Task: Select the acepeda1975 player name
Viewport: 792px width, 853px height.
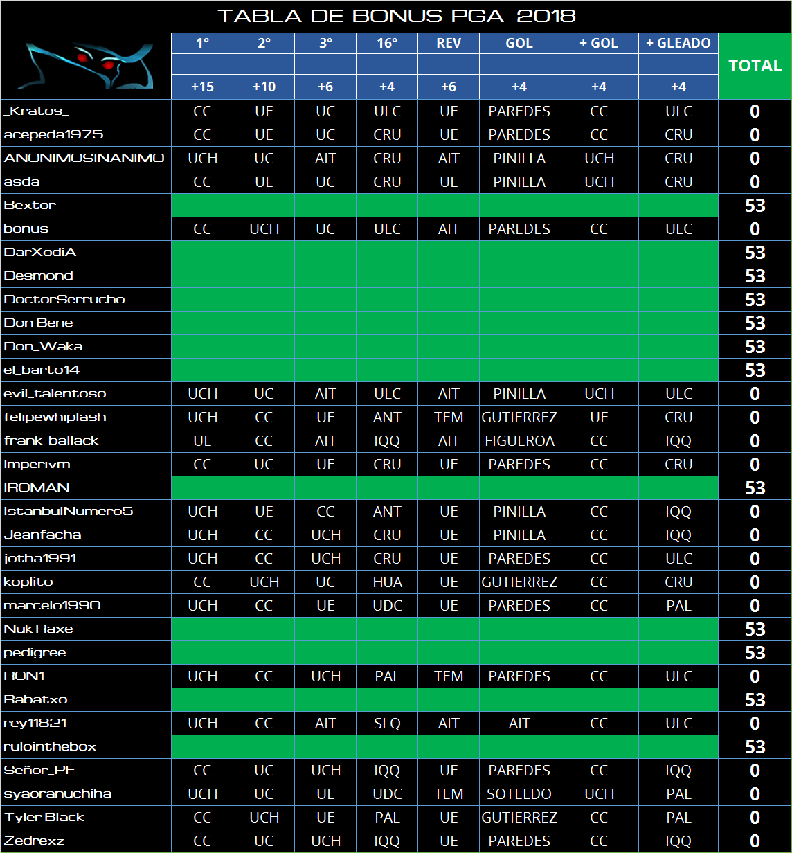Action: (53, 134)
